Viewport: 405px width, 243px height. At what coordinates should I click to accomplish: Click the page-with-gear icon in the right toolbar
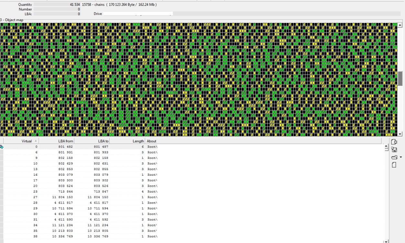[x=394, y=142]
